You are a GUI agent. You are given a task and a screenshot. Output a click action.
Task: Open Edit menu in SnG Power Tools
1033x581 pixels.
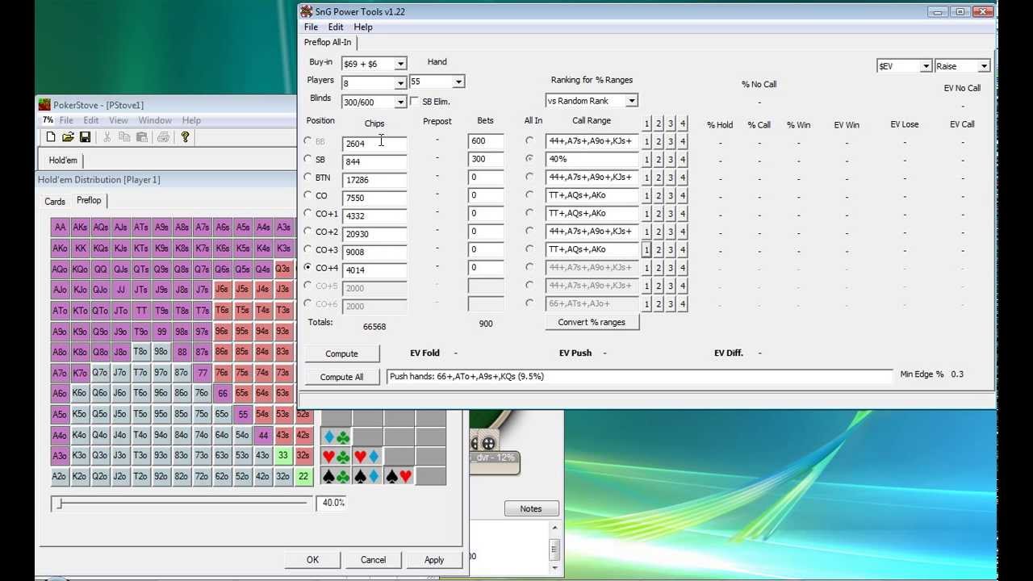pos(336,27)
